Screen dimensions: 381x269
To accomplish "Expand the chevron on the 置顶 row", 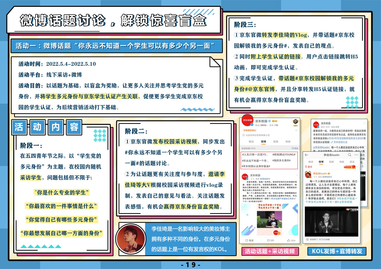I will (358, 167).
